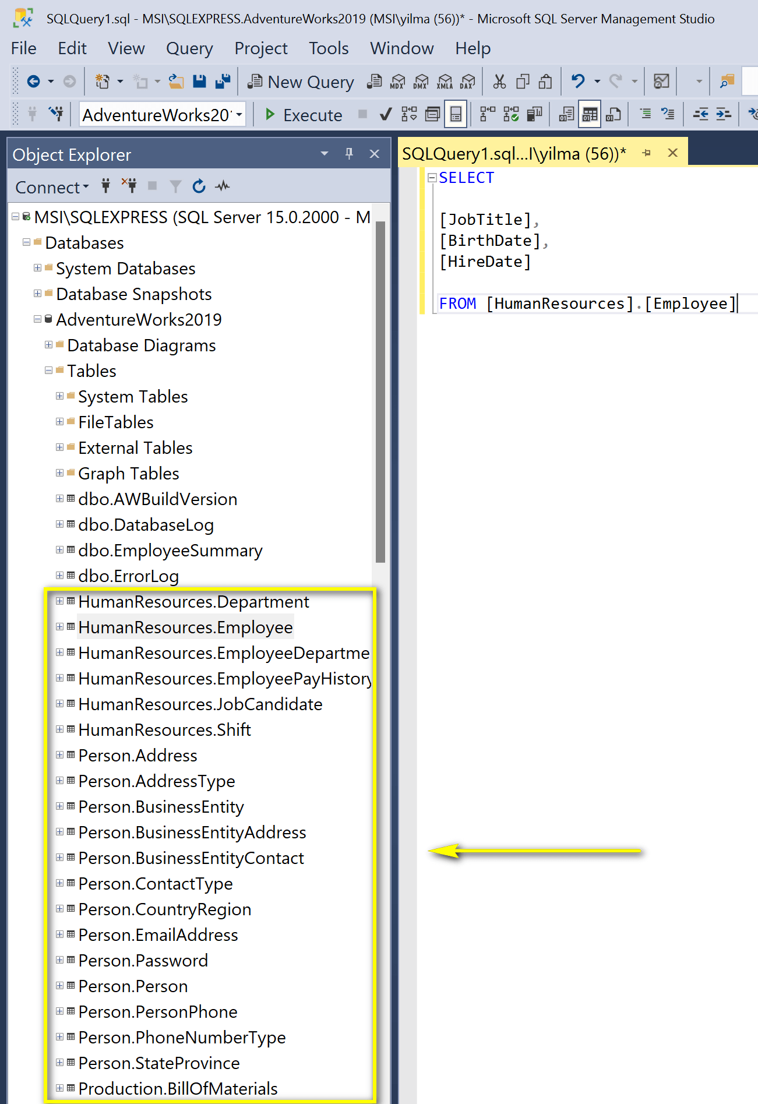Viewport: 758px width, 1104px height.
Task: Pin the Object Explorer panel (Auto Hide)
Action: tap(349, 154)
